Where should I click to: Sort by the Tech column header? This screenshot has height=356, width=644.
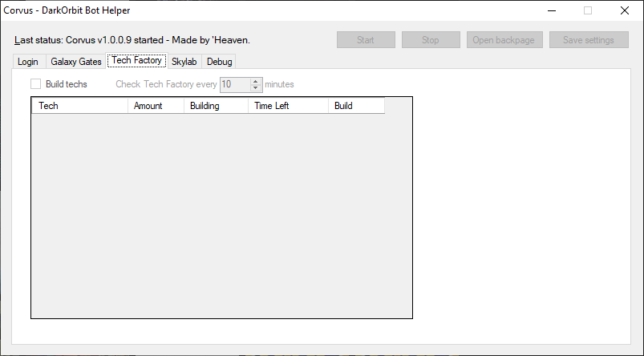pos(79,106)
